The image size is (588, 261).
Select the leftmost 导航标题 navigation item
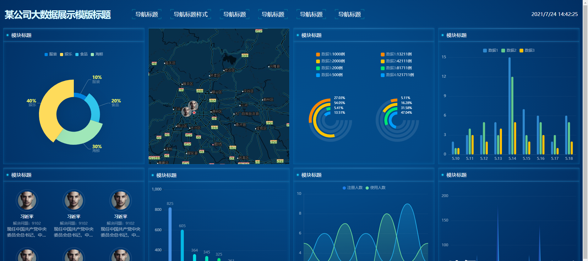pos(147,14)
